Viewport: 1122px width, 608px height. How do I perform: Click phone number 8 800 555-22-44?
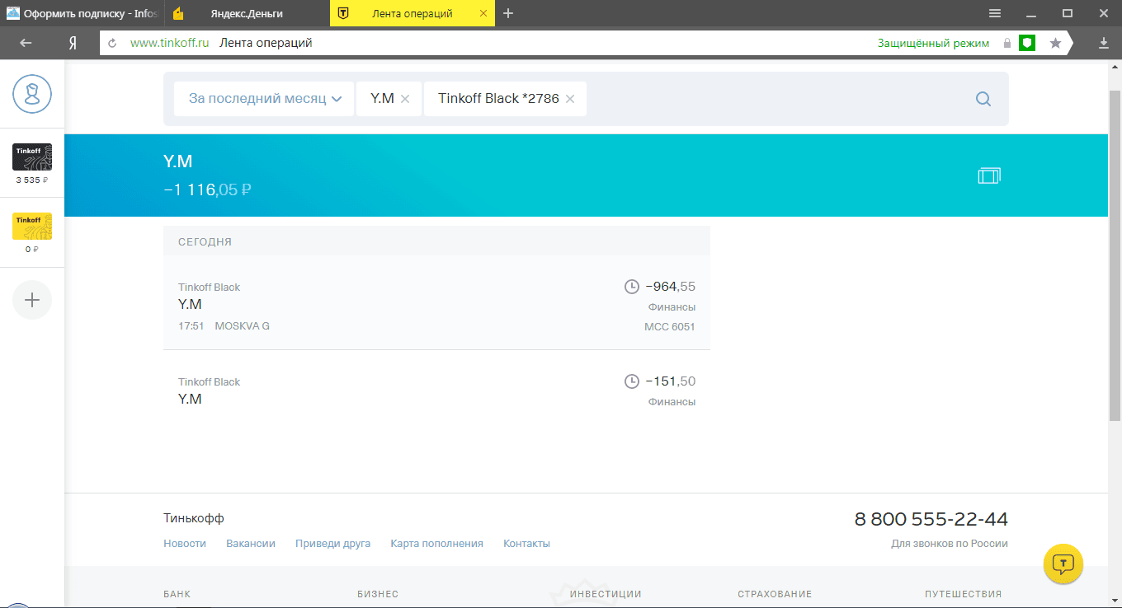[x=931, y=519]
